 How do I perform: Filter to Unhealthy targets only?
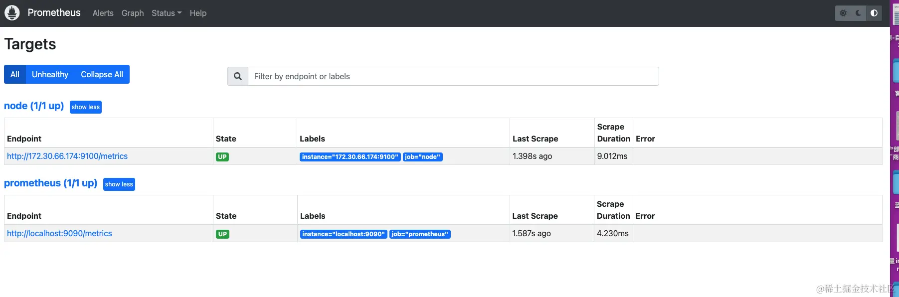coord(50,74)
